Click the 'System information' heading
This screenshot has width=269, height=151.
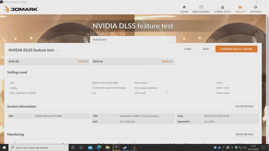coord(22,106)
